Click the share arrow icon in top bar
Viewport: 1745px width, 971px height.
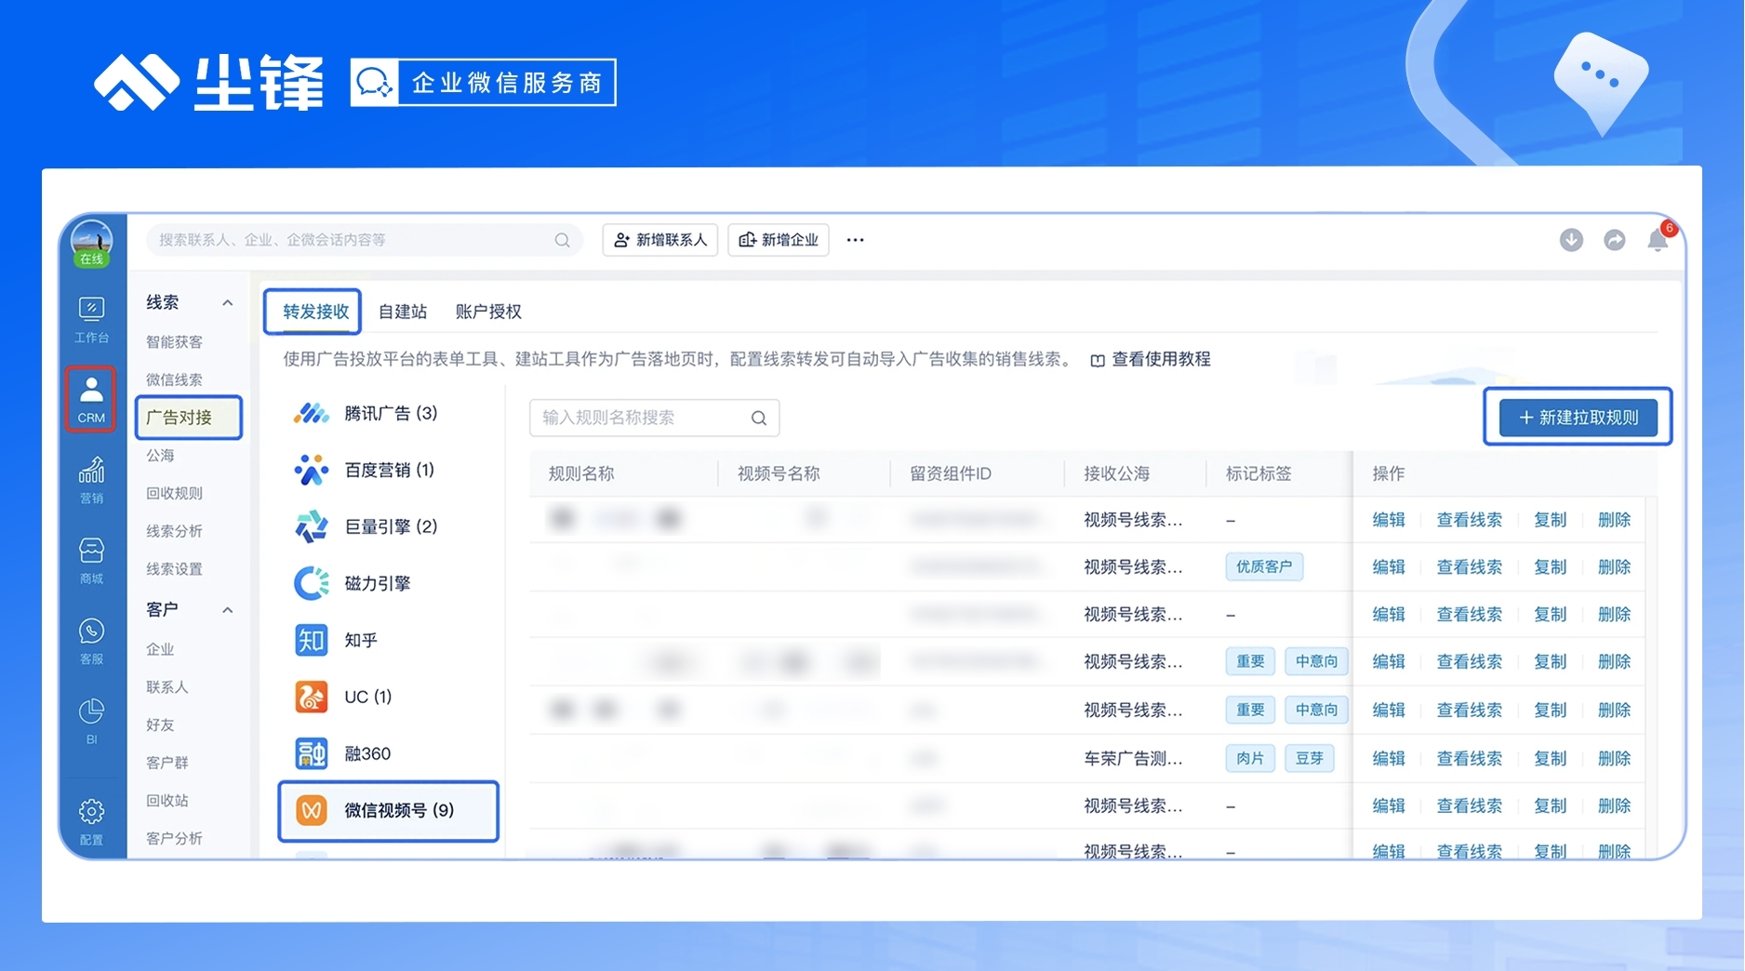pyautogui.click(x=1615, y=240)
